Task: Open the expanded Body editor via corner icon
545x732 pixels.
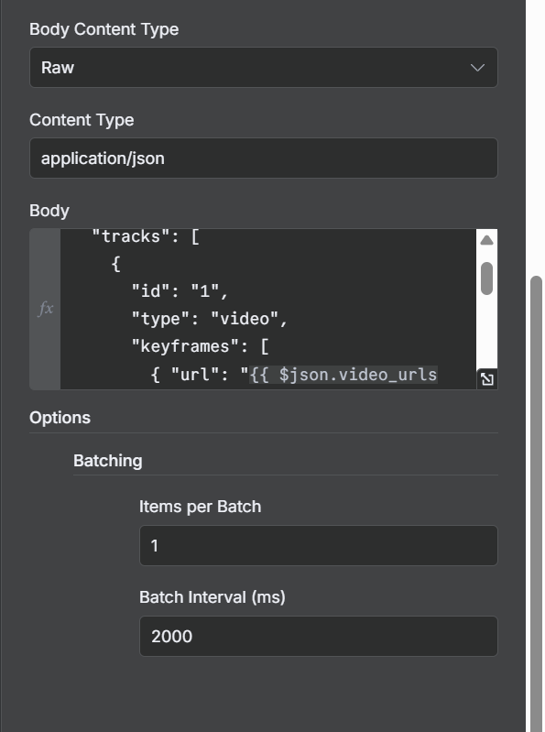Action: (487, 378)
